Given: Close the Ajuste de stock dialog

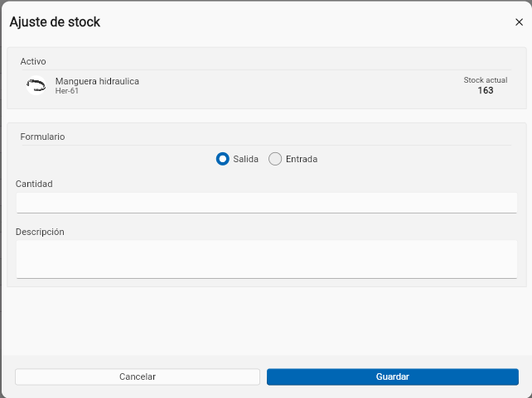Looking at the screenshot, I should click(519, 22).
